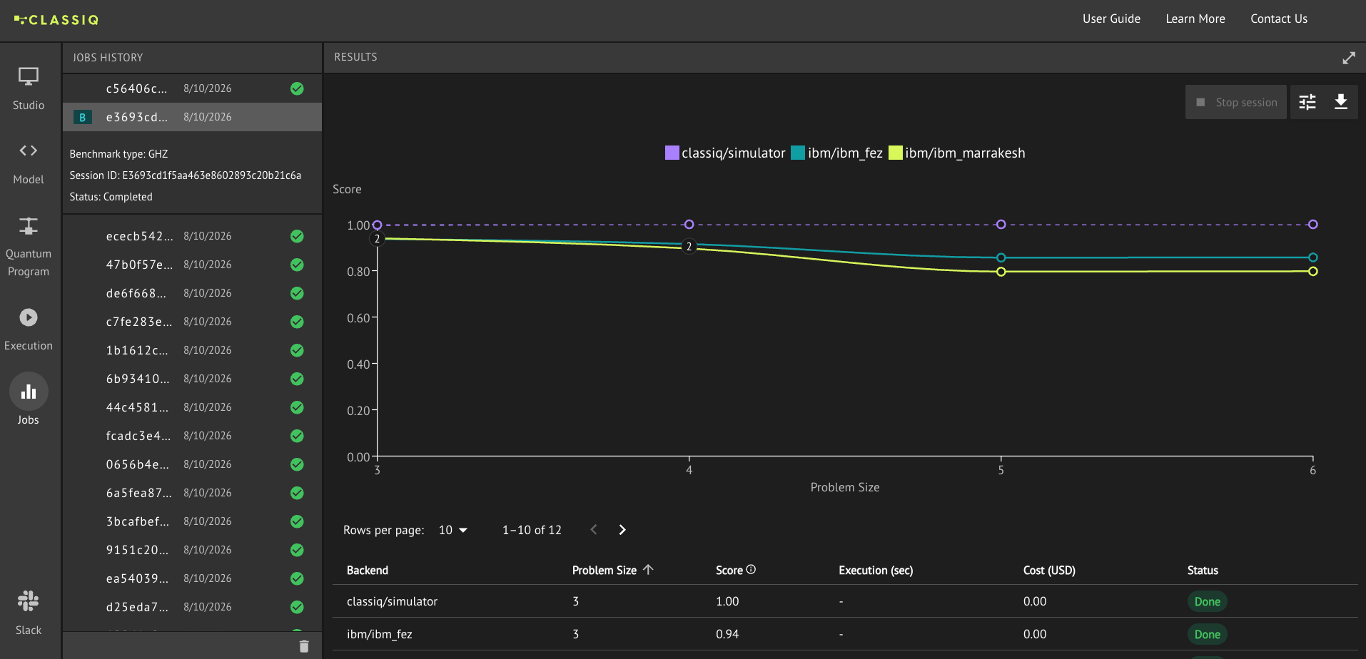Click ibm/ibm_fez backend table cell
This screenshot has width=1366, height=659.
379,634
